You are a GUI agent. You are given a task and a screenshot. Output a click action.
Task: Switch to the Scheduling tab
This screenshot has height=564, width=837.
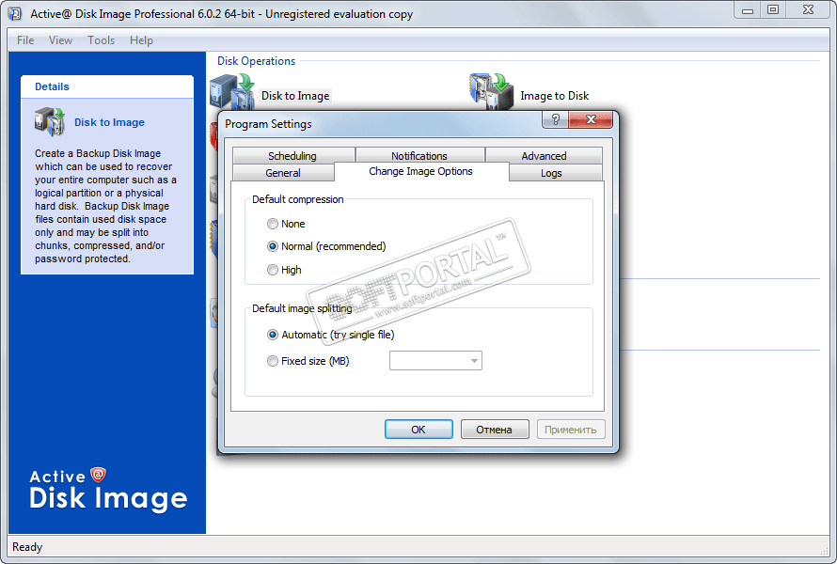[293, 155]
